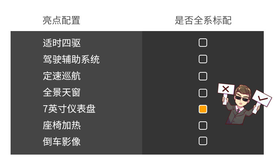Click the cartoon man's sunglasses
The height and width of the screenshot is (163, 274).
pos(241,98)
